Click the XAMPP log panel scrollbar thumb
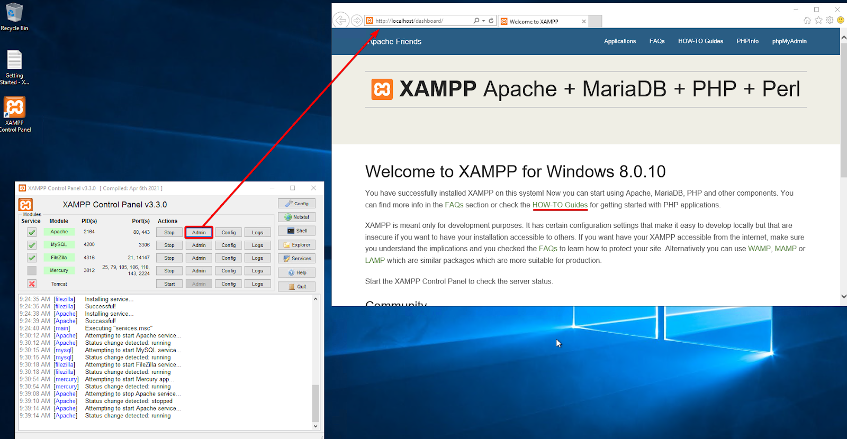Image resolution: width=847 pixels, height=439 pixels. [x=316, y=403]
